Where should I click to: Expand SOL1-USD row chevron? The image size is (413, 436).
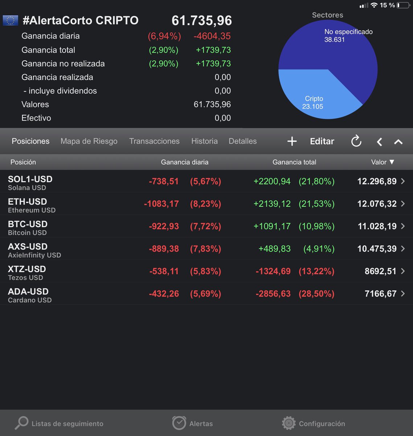tap(403, 181)
